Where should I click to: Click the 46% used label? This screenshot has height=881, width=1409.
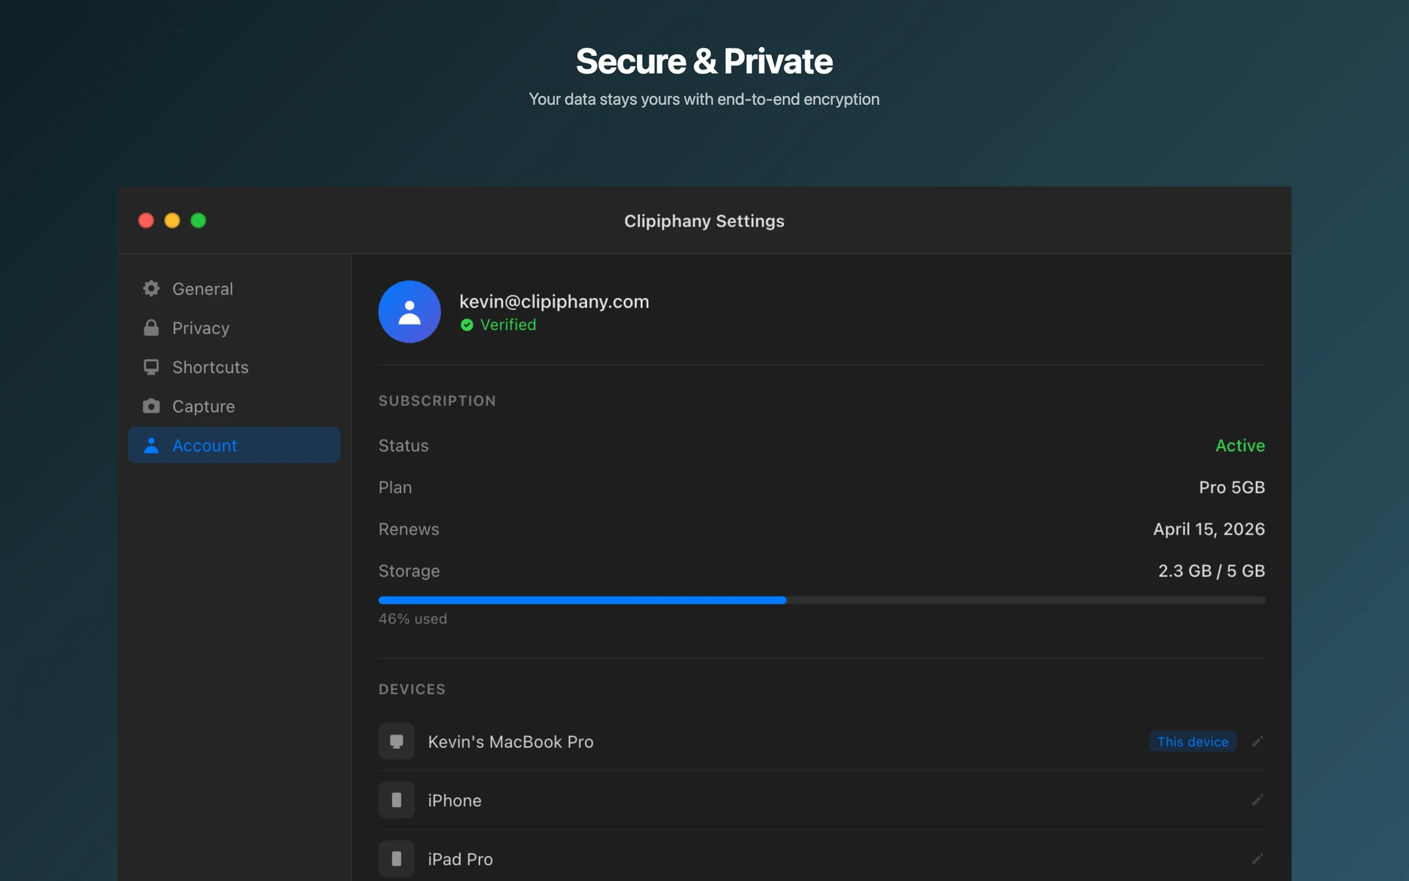(x=412, y=619)
